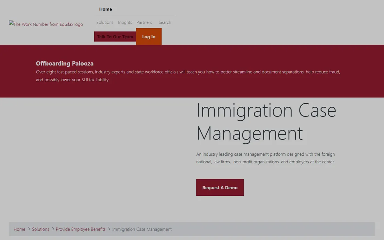
Task: Click the 'Over eight fast-paced sessions' banner description
Action: [x=188, y=76]
